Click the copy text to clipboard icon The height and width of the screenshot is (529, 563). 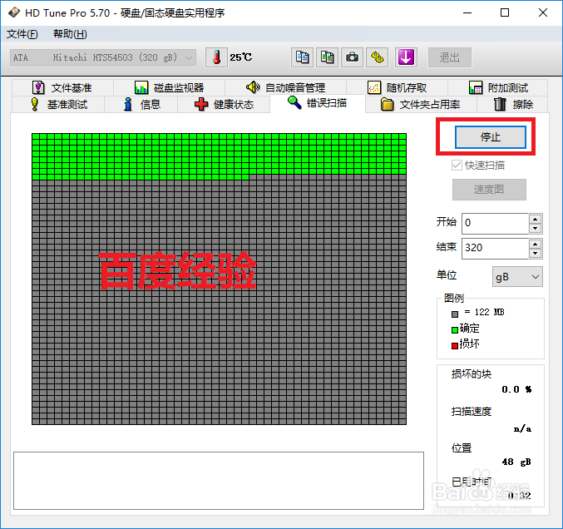pyautogui.click(x=302, y=57)
